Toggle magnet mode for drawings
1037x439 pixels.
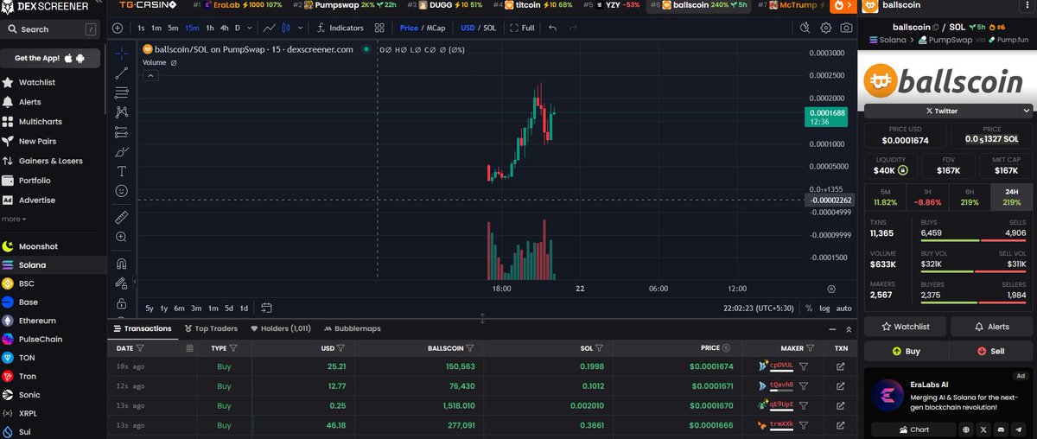(121, 264)
